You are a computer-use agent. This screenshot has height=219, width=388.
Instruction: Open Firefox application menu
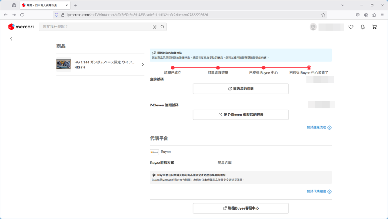(382, 15)
